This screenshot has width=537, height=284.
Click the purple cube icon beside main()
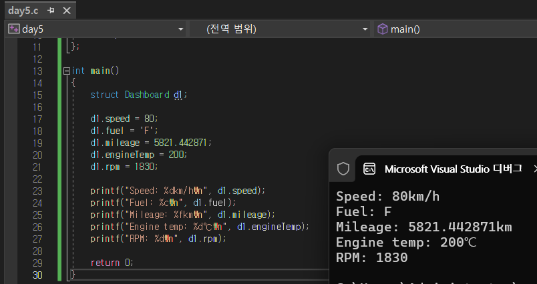click(x=382, y=29)
